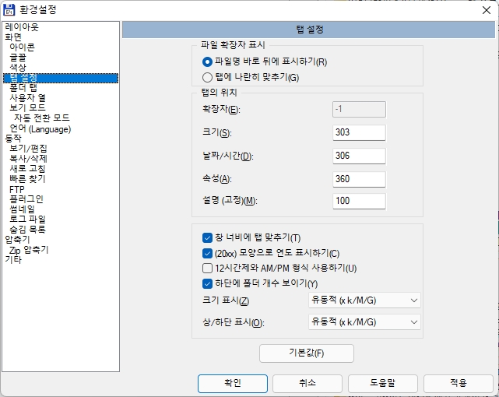Click the disabled 확장자(E) field
Viewport: 499px width, 397px height.
[359, 110]
